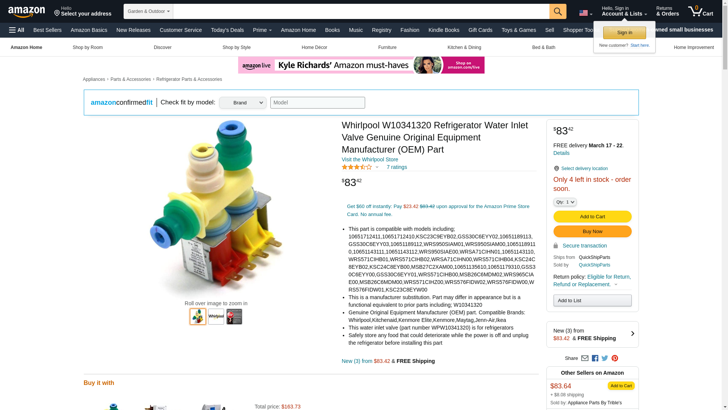
Task: Expand the star ratings popover arrow
Action: (x=377, y=167)
